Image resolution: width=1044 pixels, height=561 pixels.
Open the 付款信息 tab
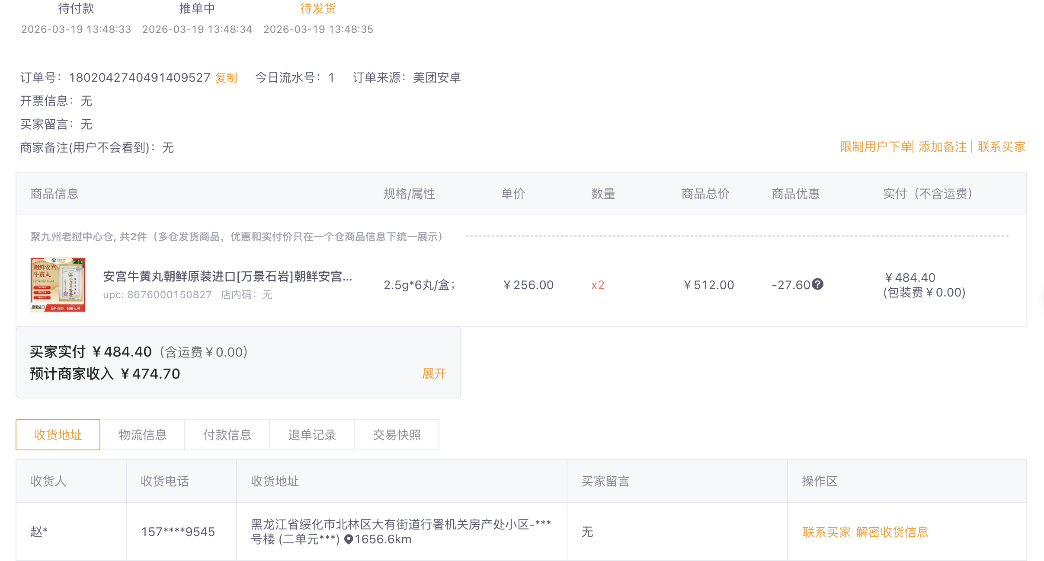click(227, 435)
